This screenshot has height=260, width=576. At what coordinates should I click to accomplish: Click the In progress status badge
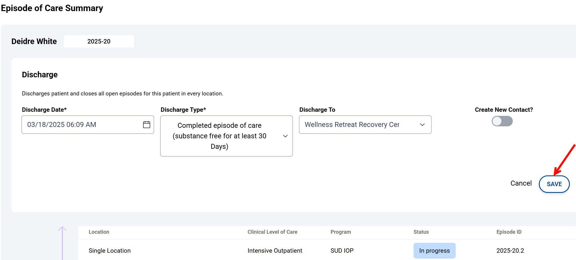tap(434, 251)
